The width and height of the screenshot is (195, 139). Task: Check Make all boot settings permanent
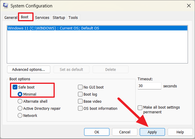pyautogui.click(x=140, y=108)
